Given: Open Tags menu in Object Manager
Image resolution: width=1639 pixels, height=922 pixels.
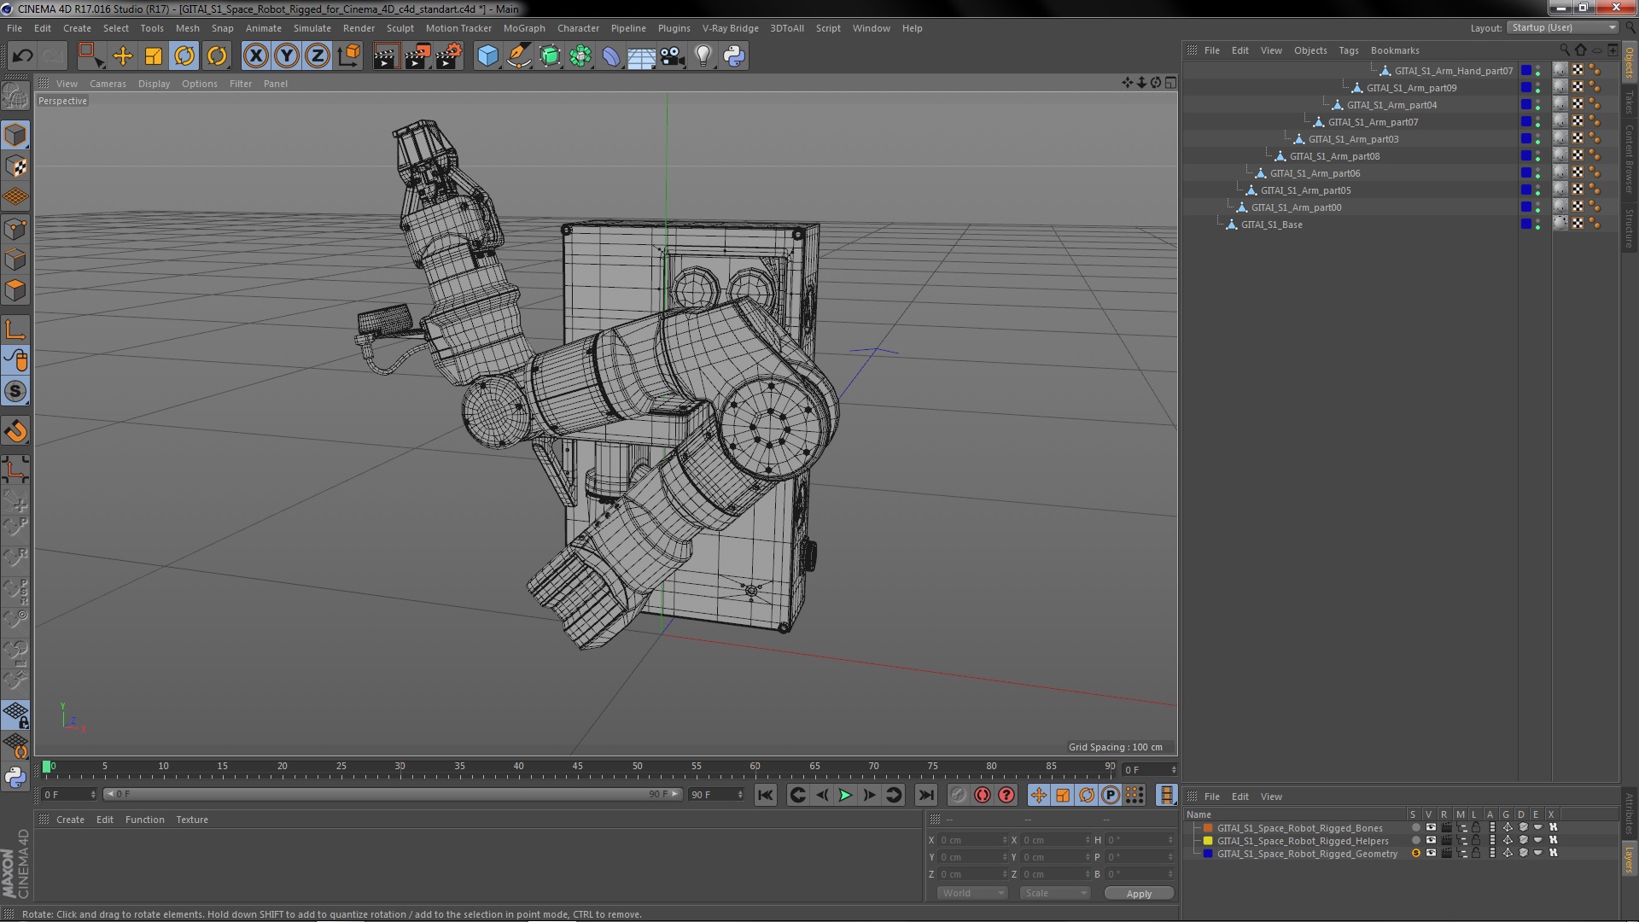Looking at the screenshot, I should pos(1349,50).
